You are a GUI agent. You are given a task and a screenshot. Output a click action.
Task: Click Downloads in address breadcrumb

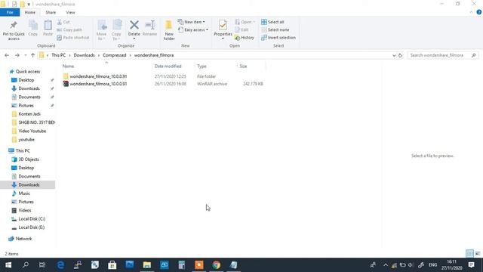[x=84, y=55]
